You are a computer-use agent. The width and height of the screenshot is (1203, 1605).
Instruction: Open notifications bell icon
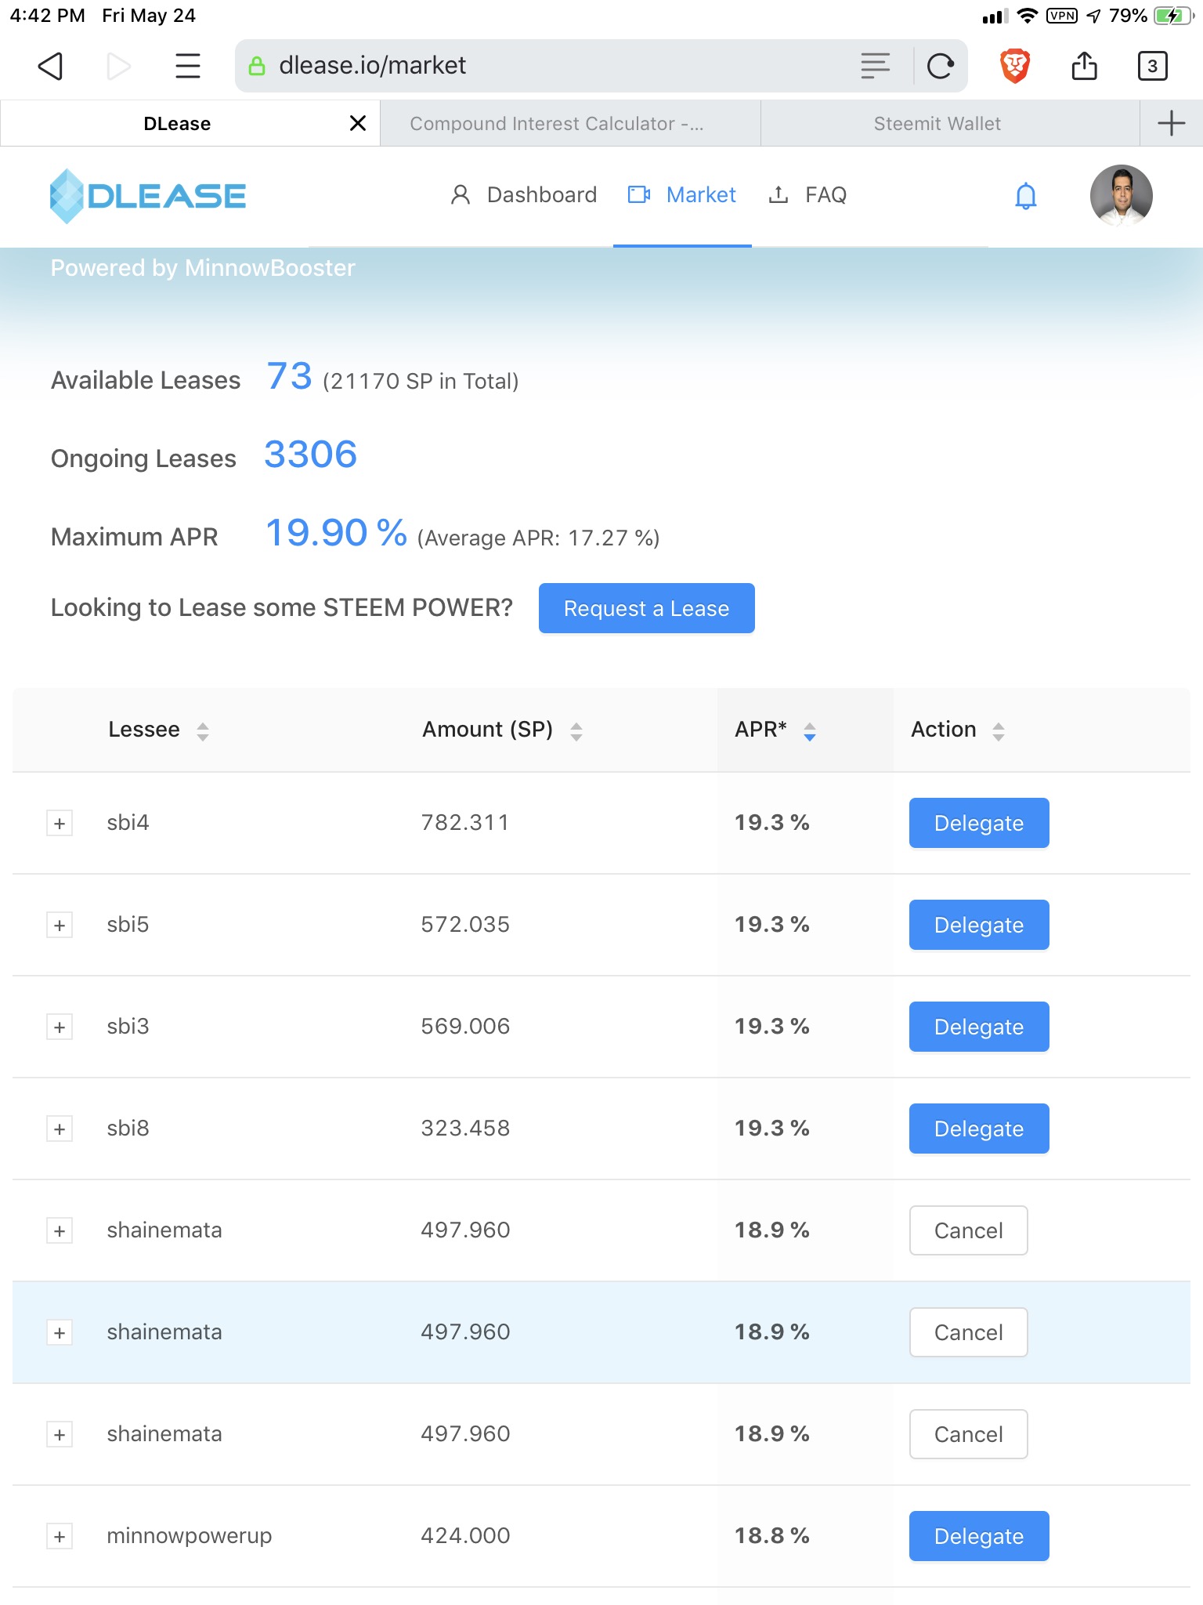pyautogui.click(x=1026, y=195)
